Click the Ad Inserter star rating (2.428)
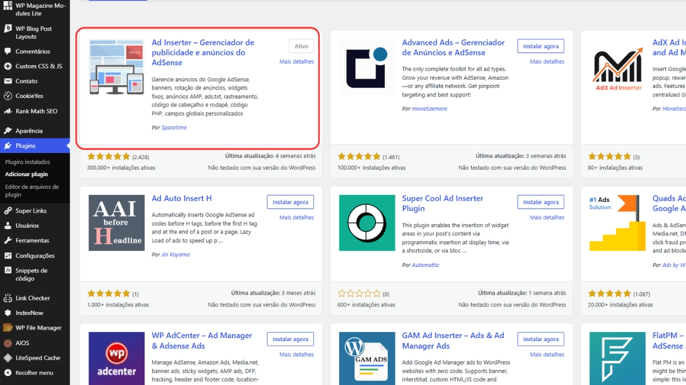 pyautogui.click(x=109, y=156)
